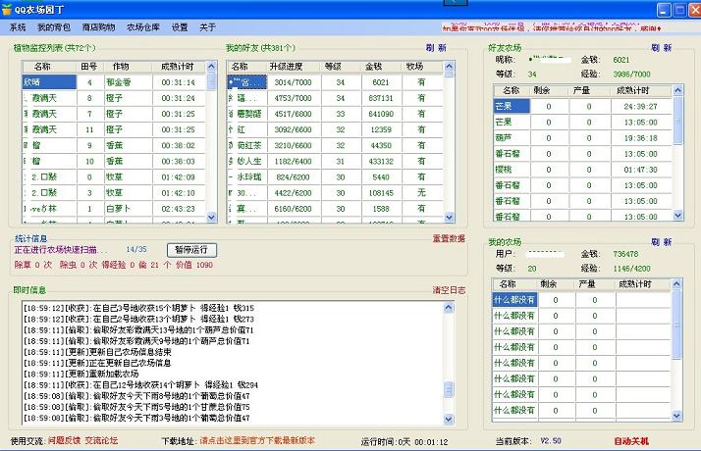The width and height of the screenshot is (701, 451).
Task: Select 香蕉 row with timer 00:38:02
Action: pyautogui.click(x=114, y=145)
